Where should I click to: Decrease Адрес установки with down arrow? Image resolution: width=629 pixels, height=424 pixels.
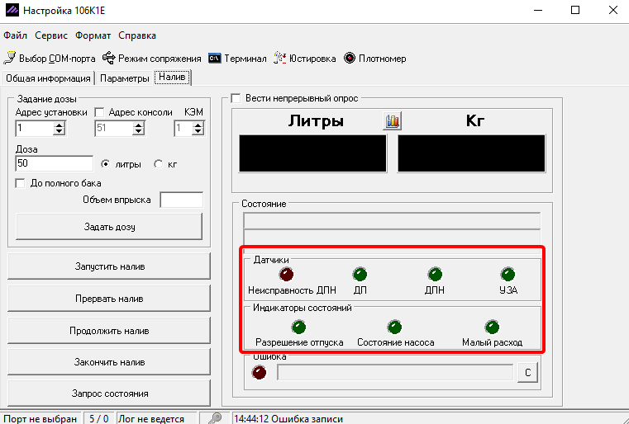(59, 132)
